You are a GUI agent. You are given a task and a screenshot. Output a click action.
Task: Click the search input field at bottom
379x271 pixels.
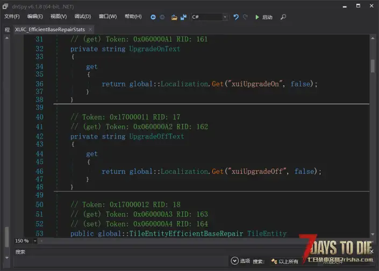(121, 261)
